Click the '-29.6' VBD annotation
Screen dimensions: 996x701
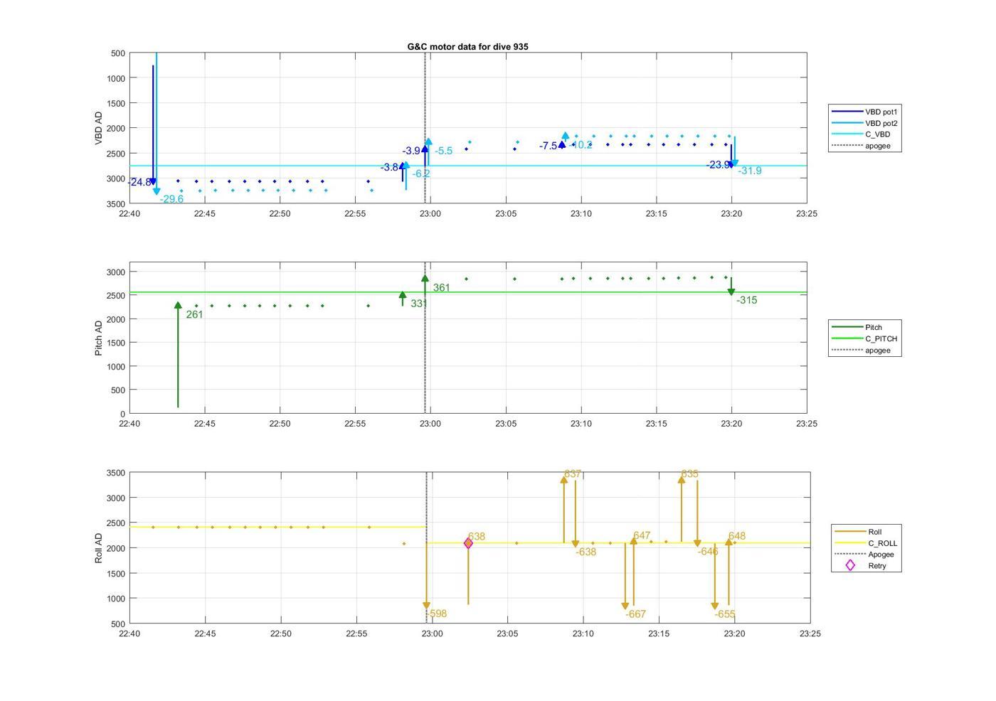(x=171, y=199)
